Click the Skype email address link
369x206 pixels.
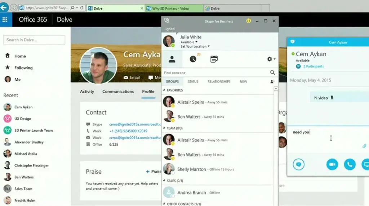tap(135, 124)
